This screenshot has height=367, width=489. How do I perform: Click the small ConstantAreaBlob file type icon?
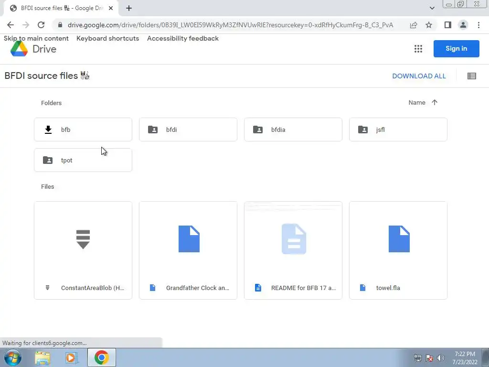pos(47,288)
